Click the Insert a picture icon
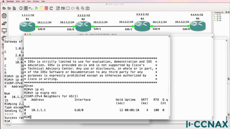 tap(63, 8)
